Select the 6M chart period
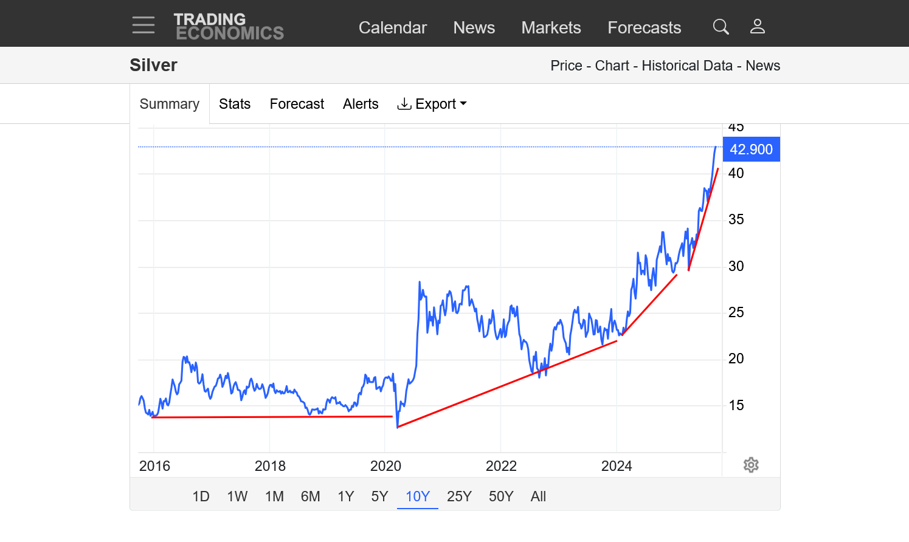This screenshot has width=909, height=542. click(x=310, y=496)
